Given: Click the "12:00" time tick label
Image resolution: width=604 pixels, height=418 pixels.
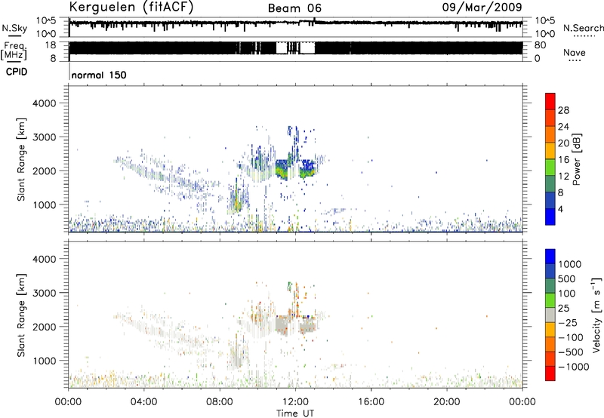Looking at the screenshot, I should [295, 402].
